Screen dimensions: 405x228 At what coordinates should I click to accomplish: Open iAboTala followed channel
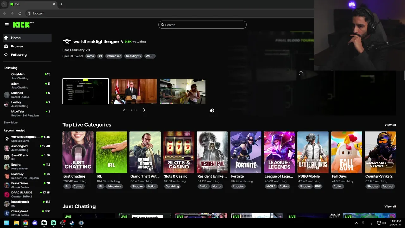27,113
